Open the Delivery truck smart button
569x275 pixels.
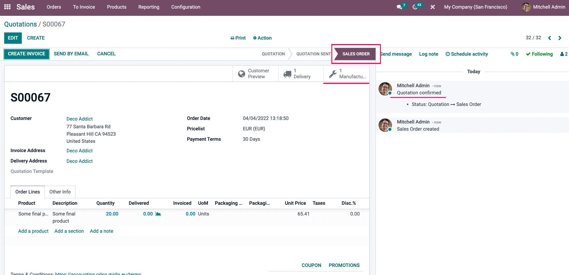coord(301,74)
